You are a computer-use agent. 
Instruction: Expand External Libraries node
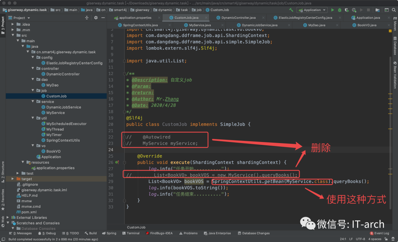(x=8, y=217)
